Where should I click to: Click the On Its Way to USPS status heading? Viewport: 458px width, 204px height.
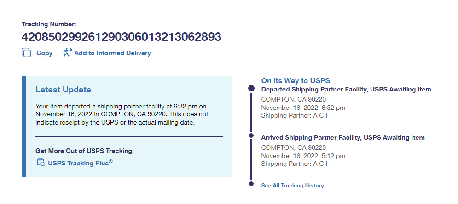pyautogui.click(x=296, y=81)
